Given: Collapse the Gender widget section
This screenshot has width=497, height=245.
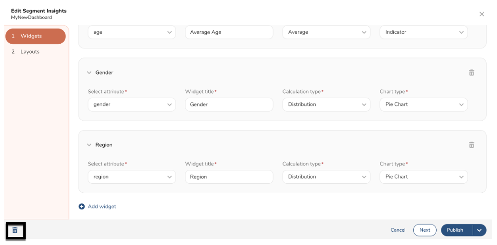Looking at the screenshot, I should pyautogui.click(x=89, y=73).
